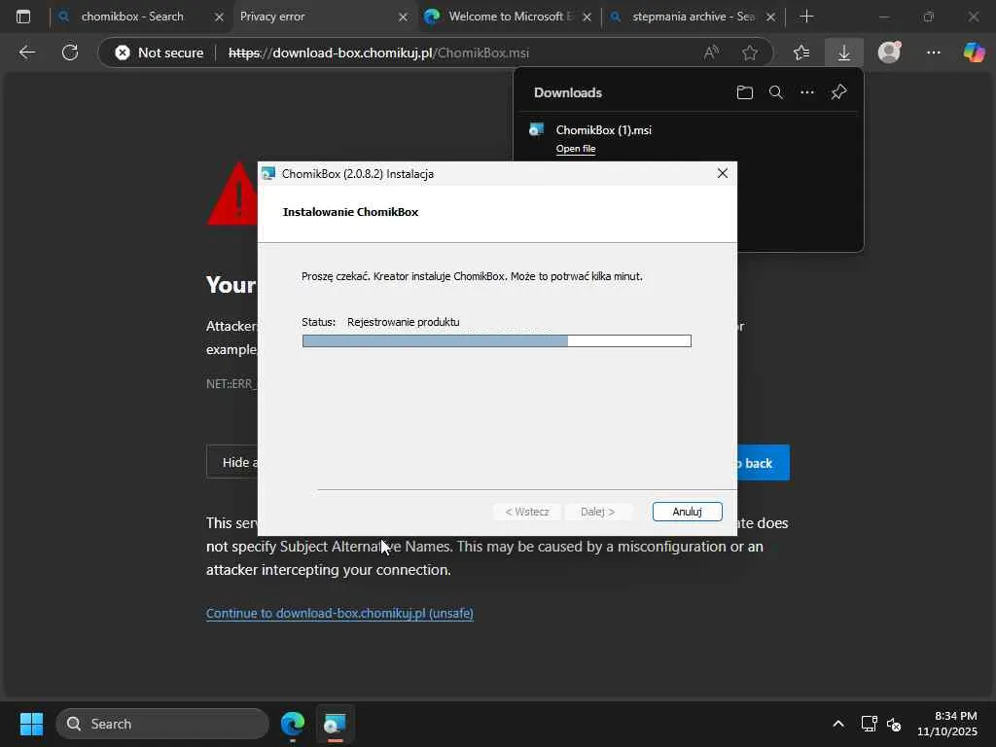This screenshot has width=996, height=747.
Task: Close the ChomikBox installer dialog
Action: (x=723, y=173)
